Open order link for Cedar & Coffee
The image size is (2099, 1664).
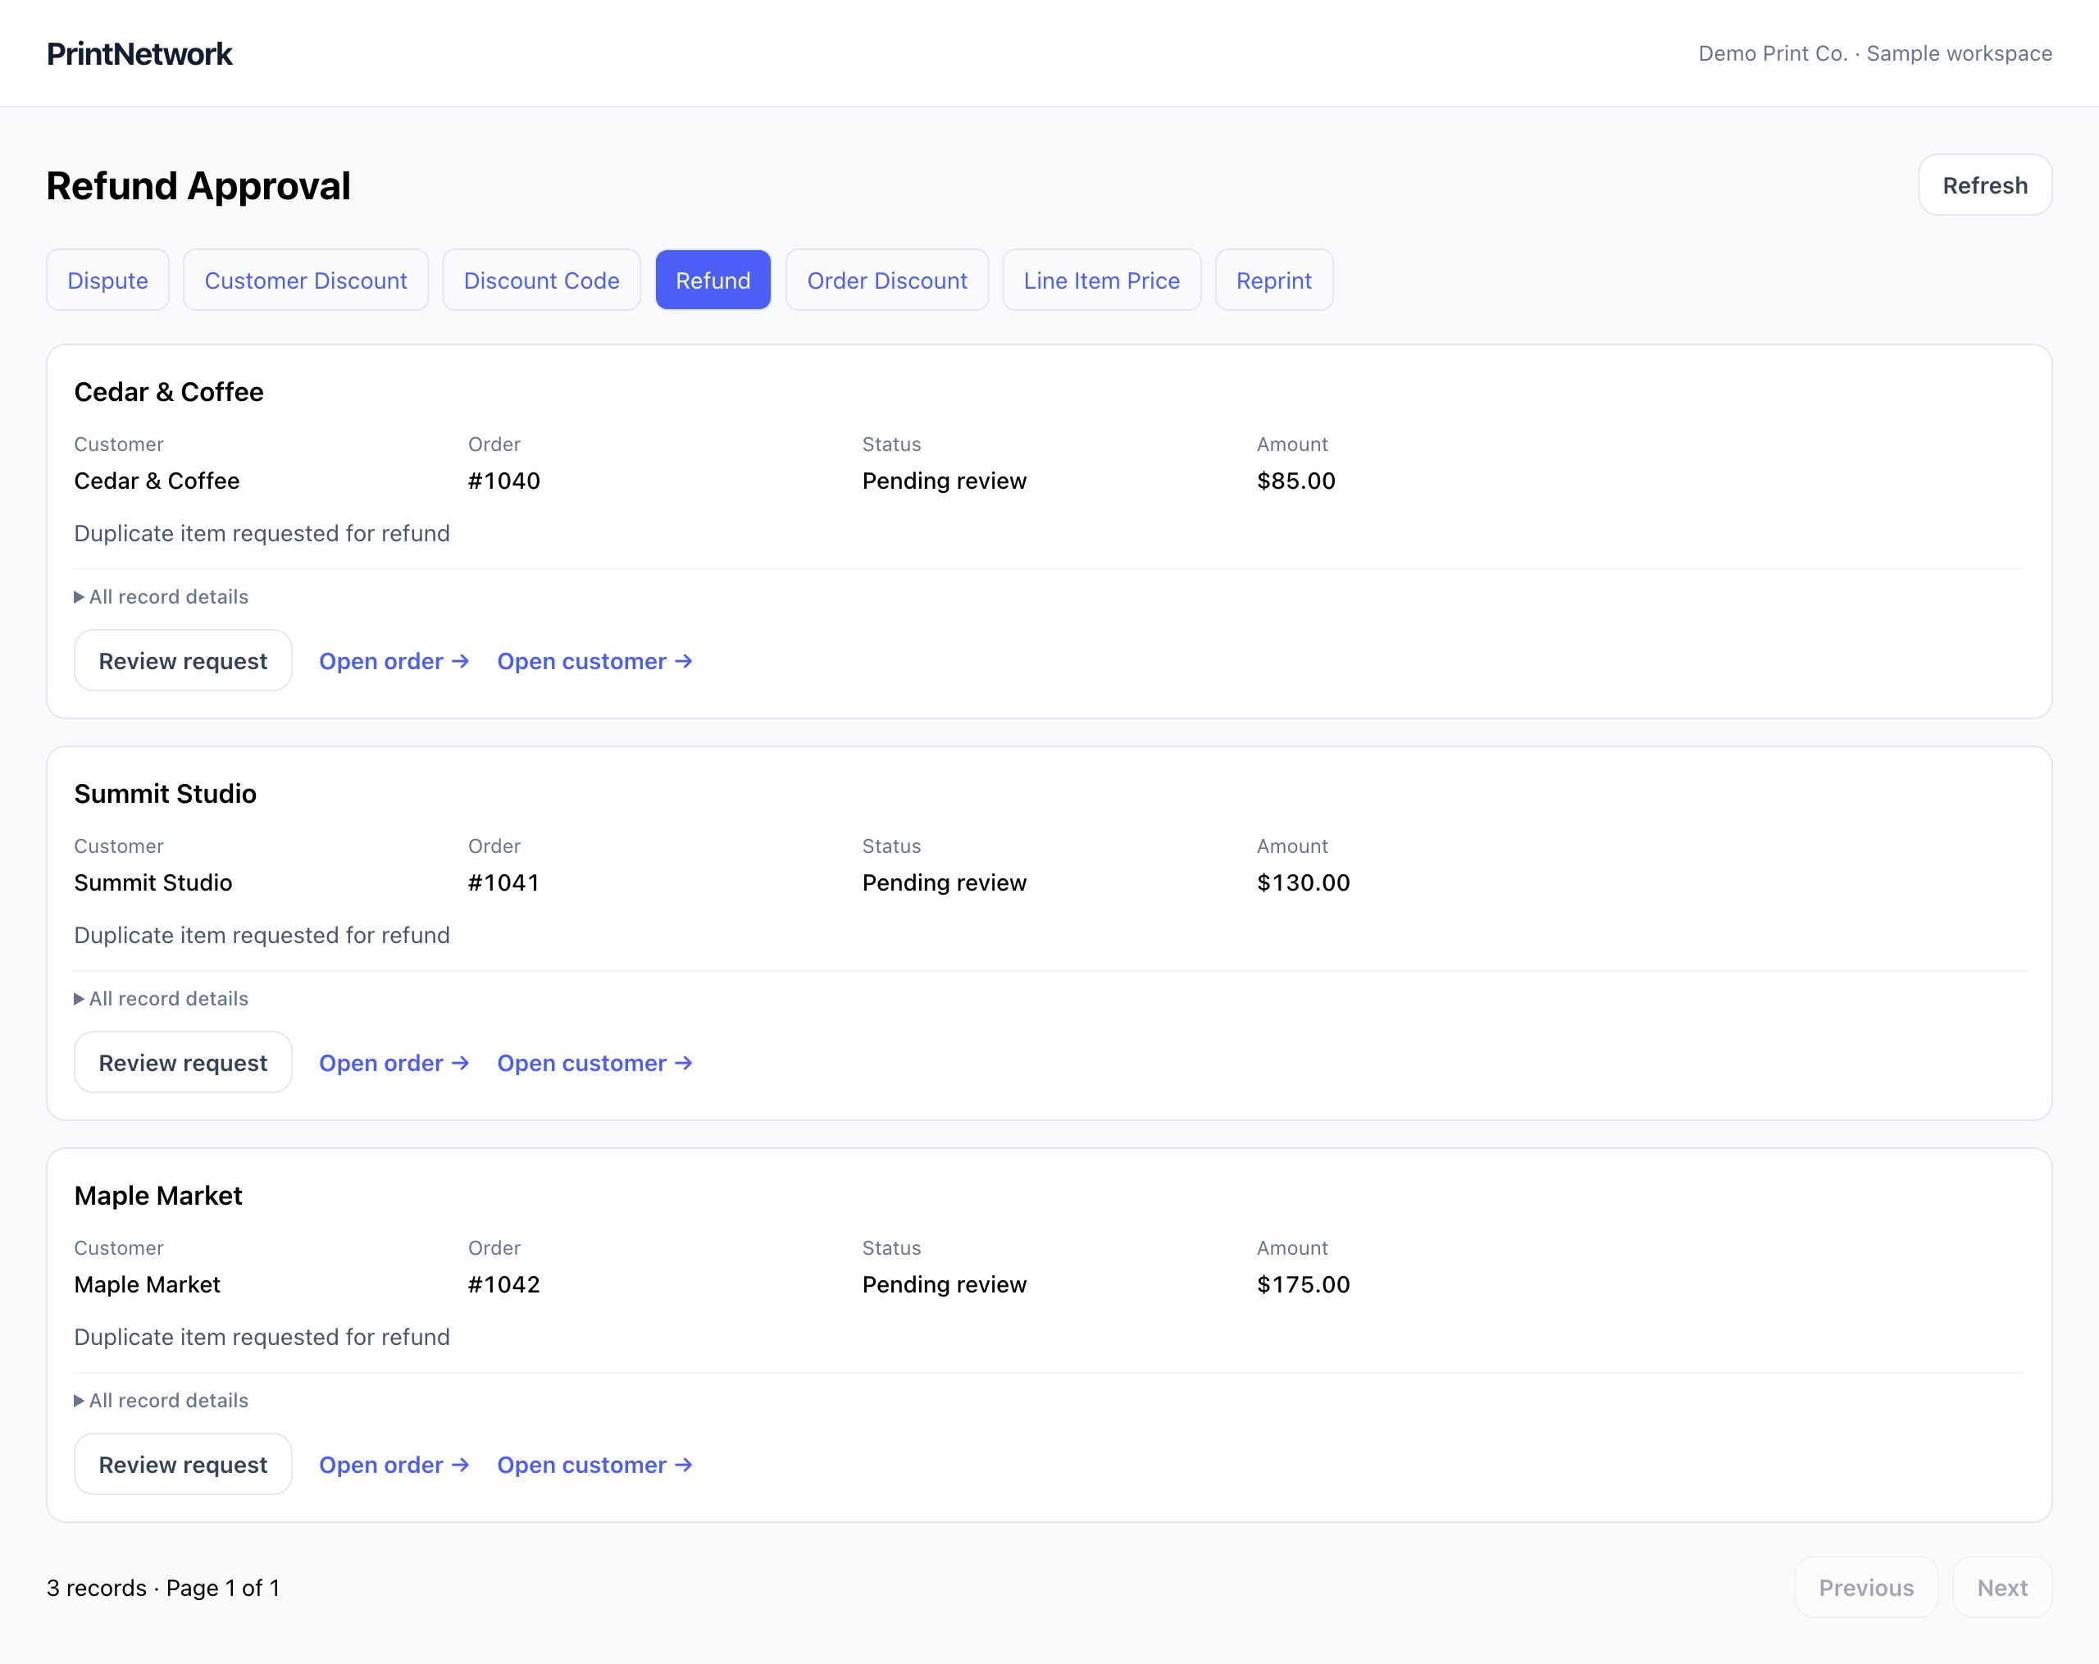pos(394,661)
